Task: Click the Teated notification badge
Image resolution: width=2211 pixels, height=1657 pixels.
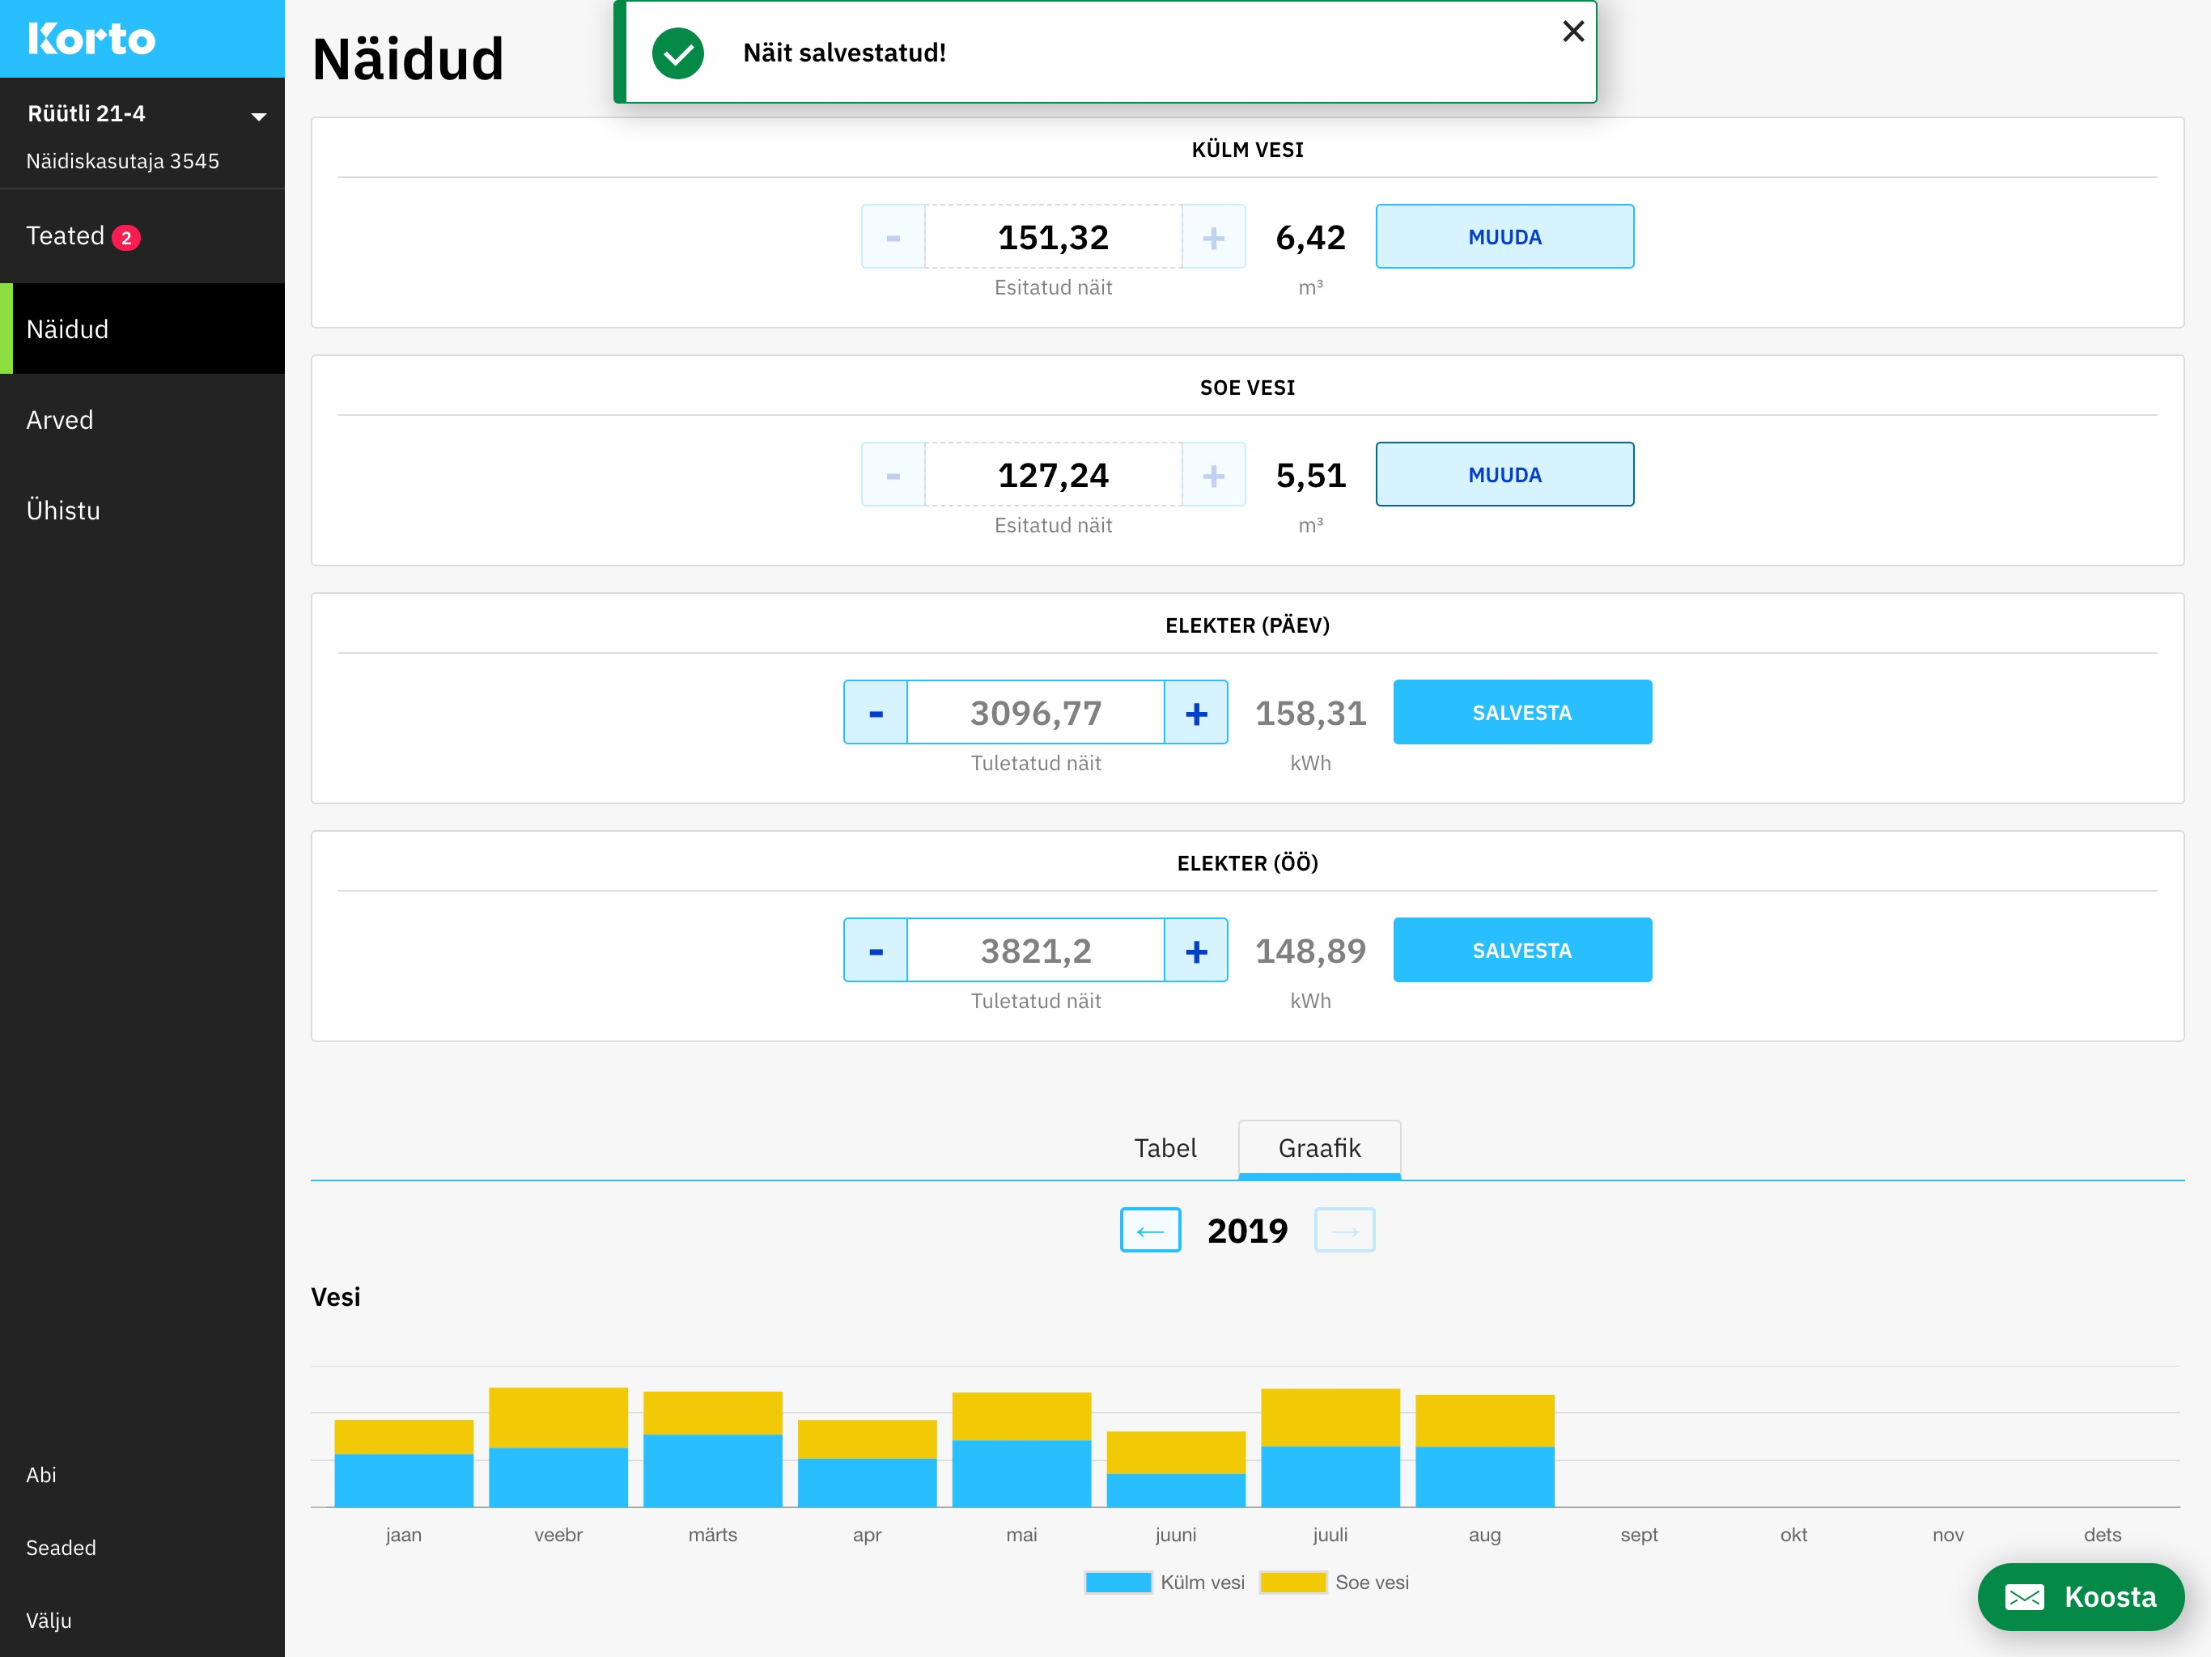Action: (x=126, y=238)
